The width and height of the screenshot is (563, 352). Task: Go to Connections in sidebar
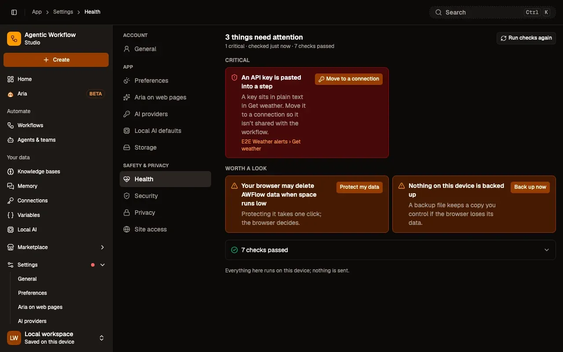(x=56, y=201)
